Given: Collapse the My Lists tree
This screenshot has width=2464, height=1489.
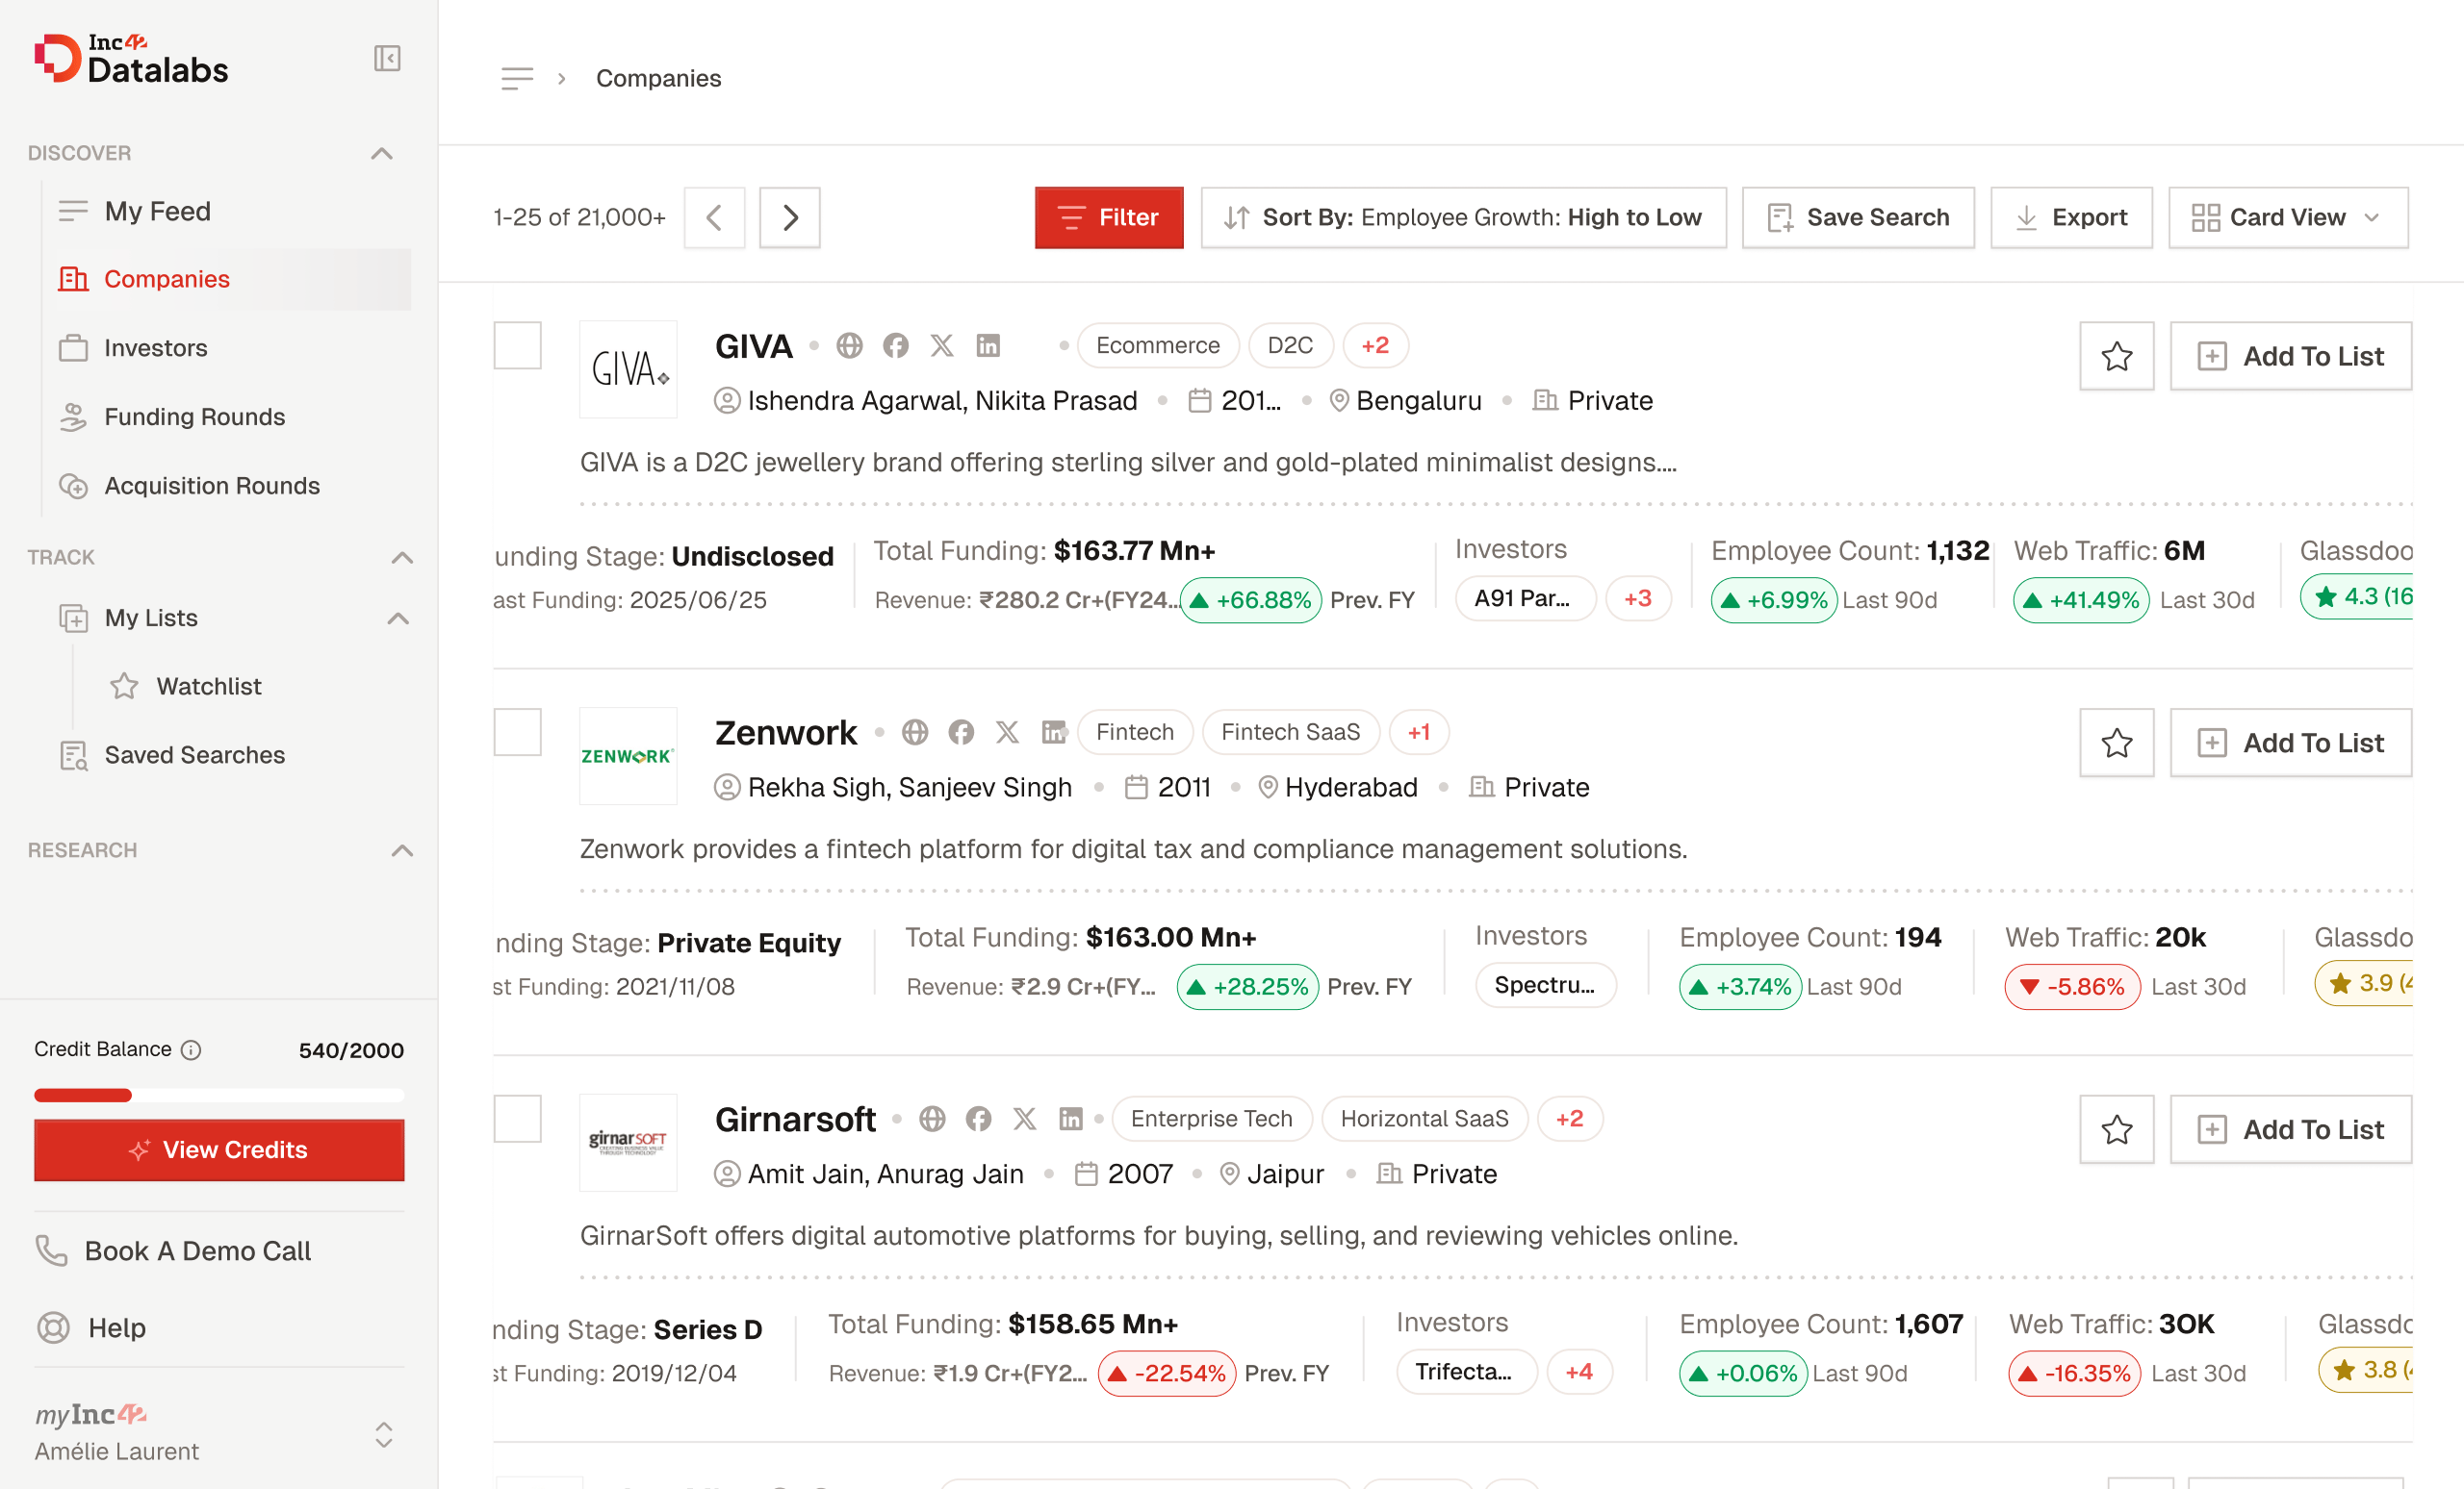Looking at the screenshot, I should point(398,618).
